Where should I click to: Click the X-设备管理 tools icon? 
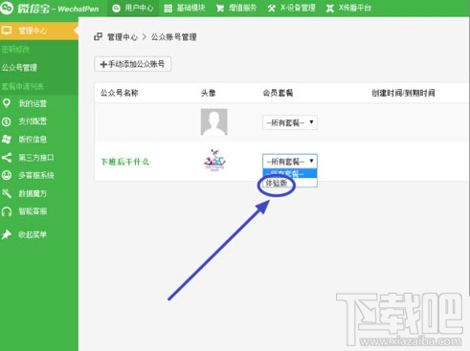tap(272, 9)
